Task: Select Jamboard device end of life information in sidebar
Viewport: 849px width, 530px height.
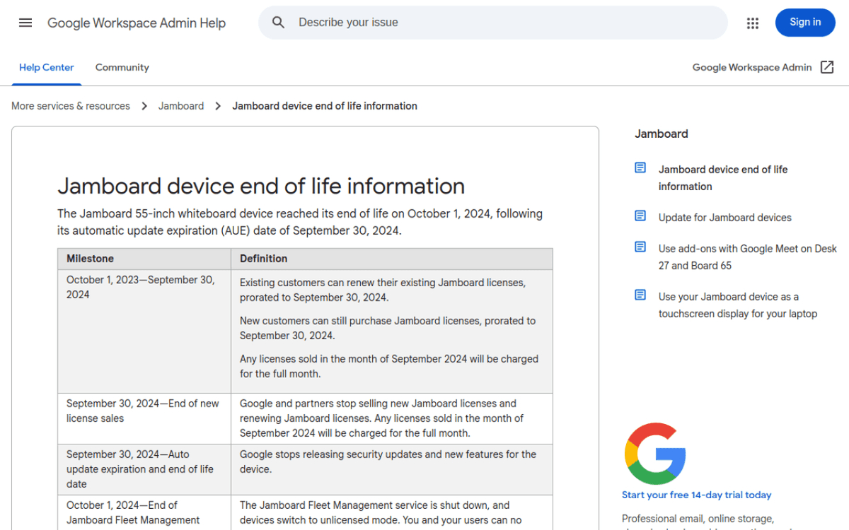Action: (723, 177)
